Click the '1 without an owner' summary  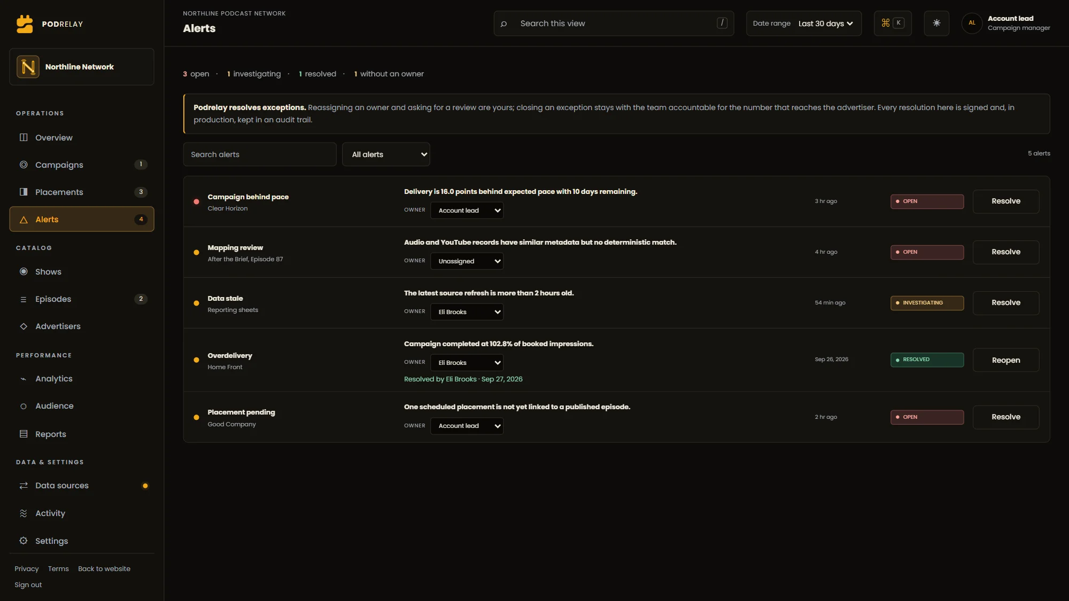[x=389, y=74]
